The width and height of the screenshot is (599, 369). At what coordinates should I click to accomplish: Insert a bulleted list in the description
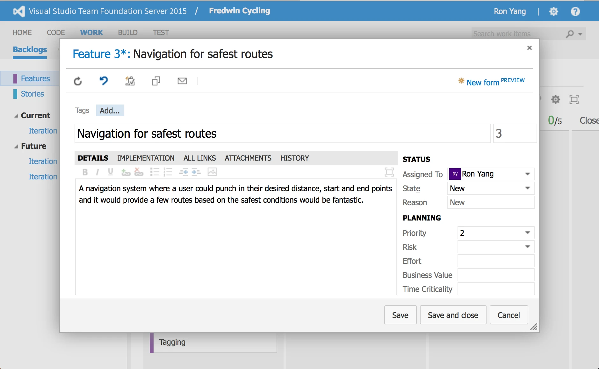(155, 172)
